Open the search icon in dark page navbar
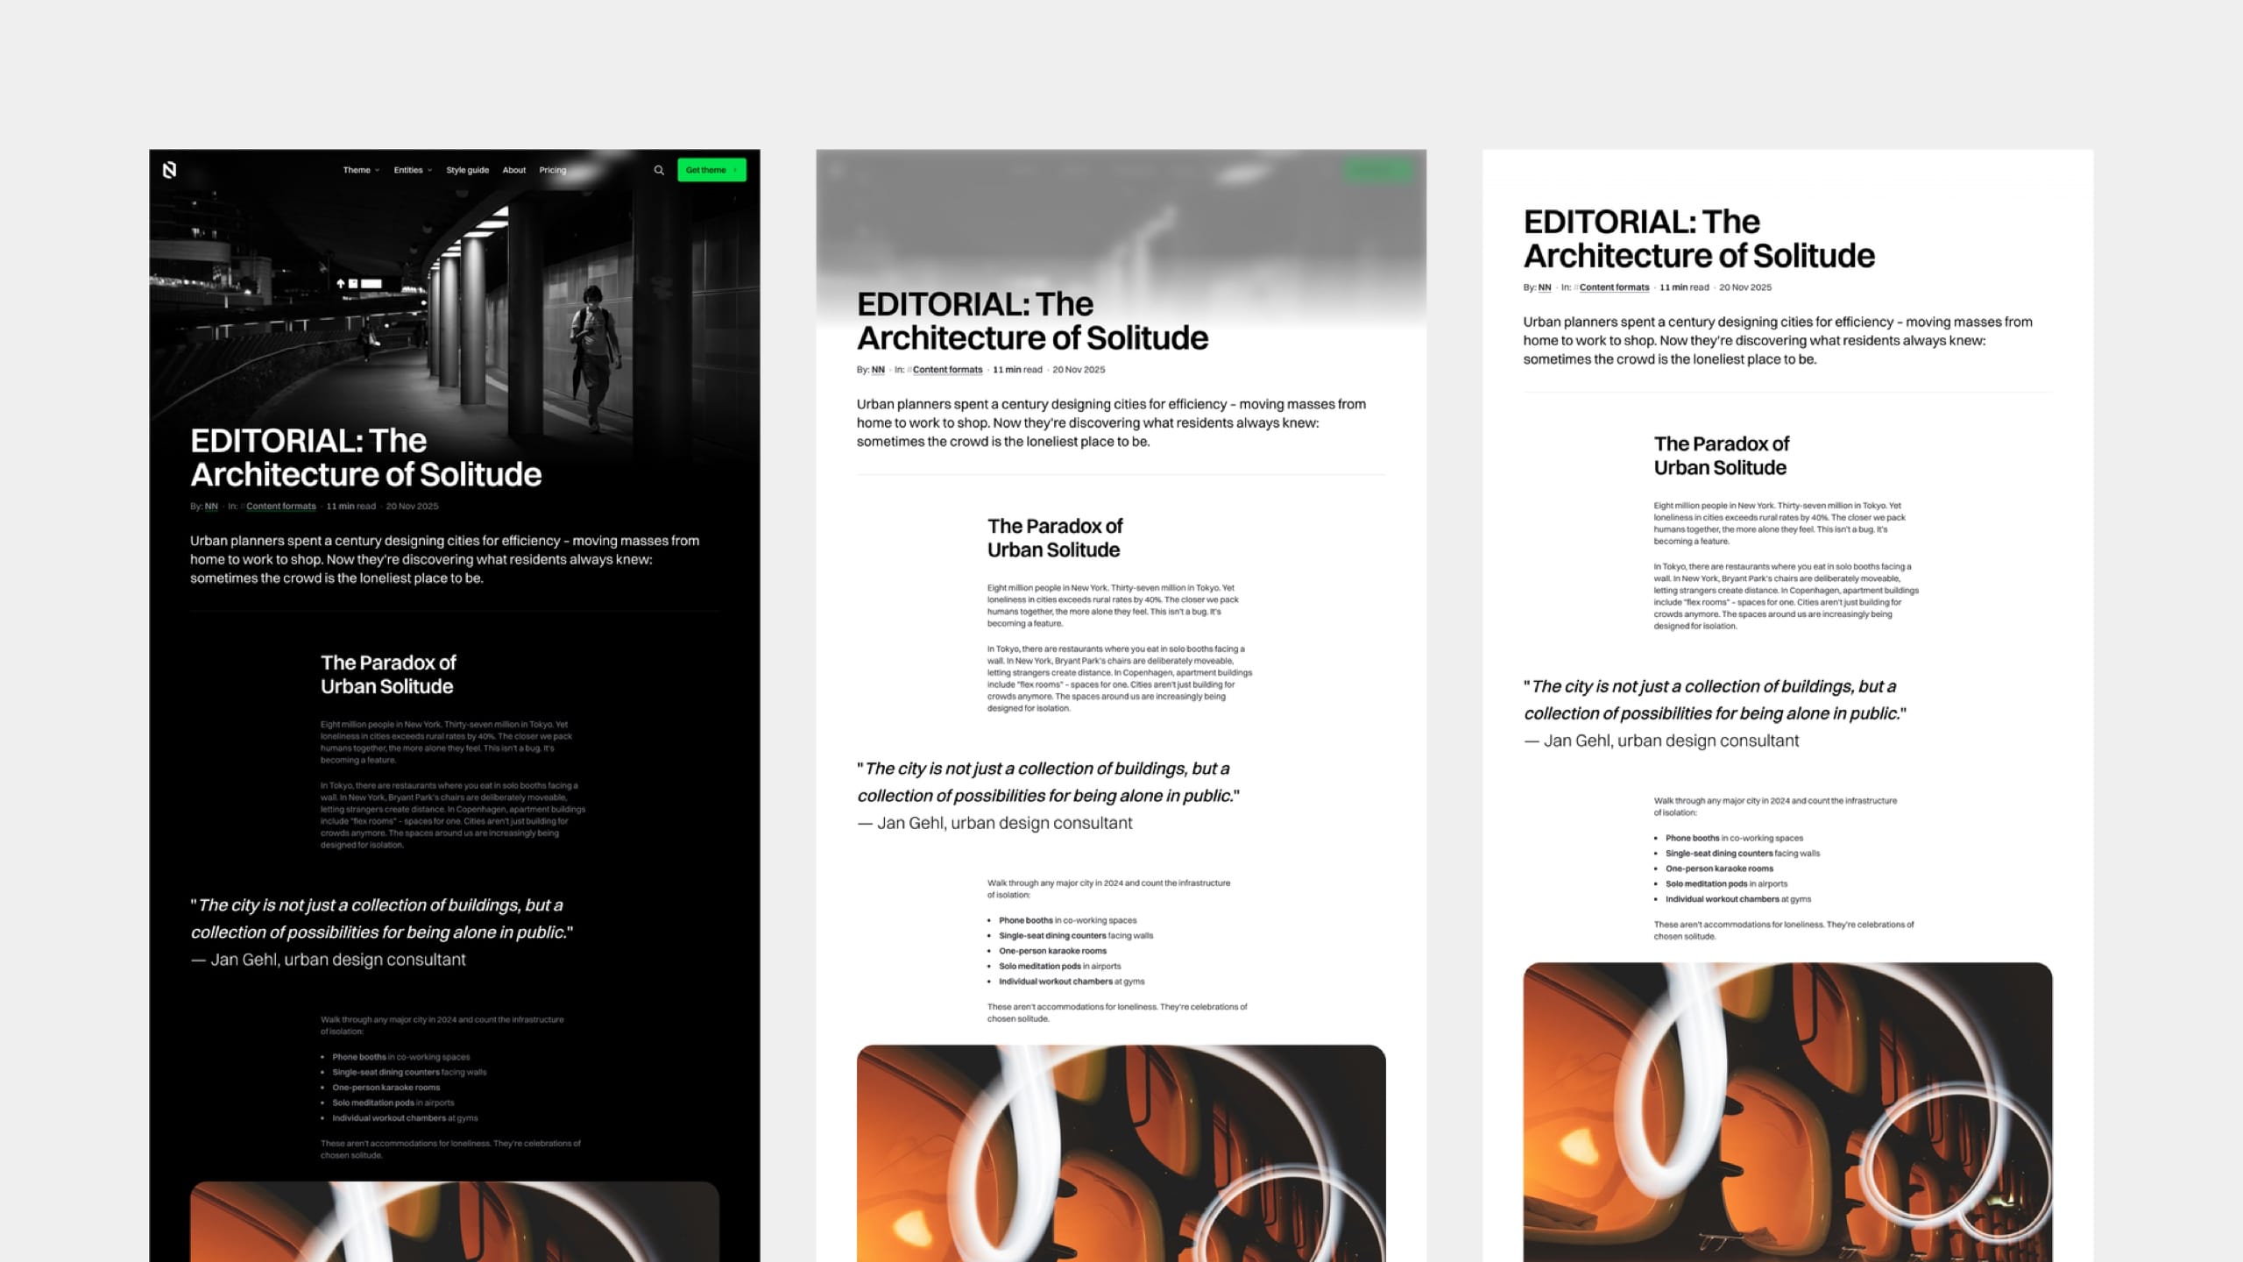Image resolution: width=2243 pixels, height=1262 pixels. point(659,170)
